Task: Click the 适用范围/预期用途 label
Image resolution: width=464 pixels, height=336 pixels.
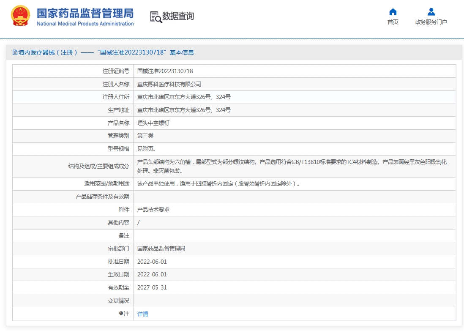Action: pos(107,183)
